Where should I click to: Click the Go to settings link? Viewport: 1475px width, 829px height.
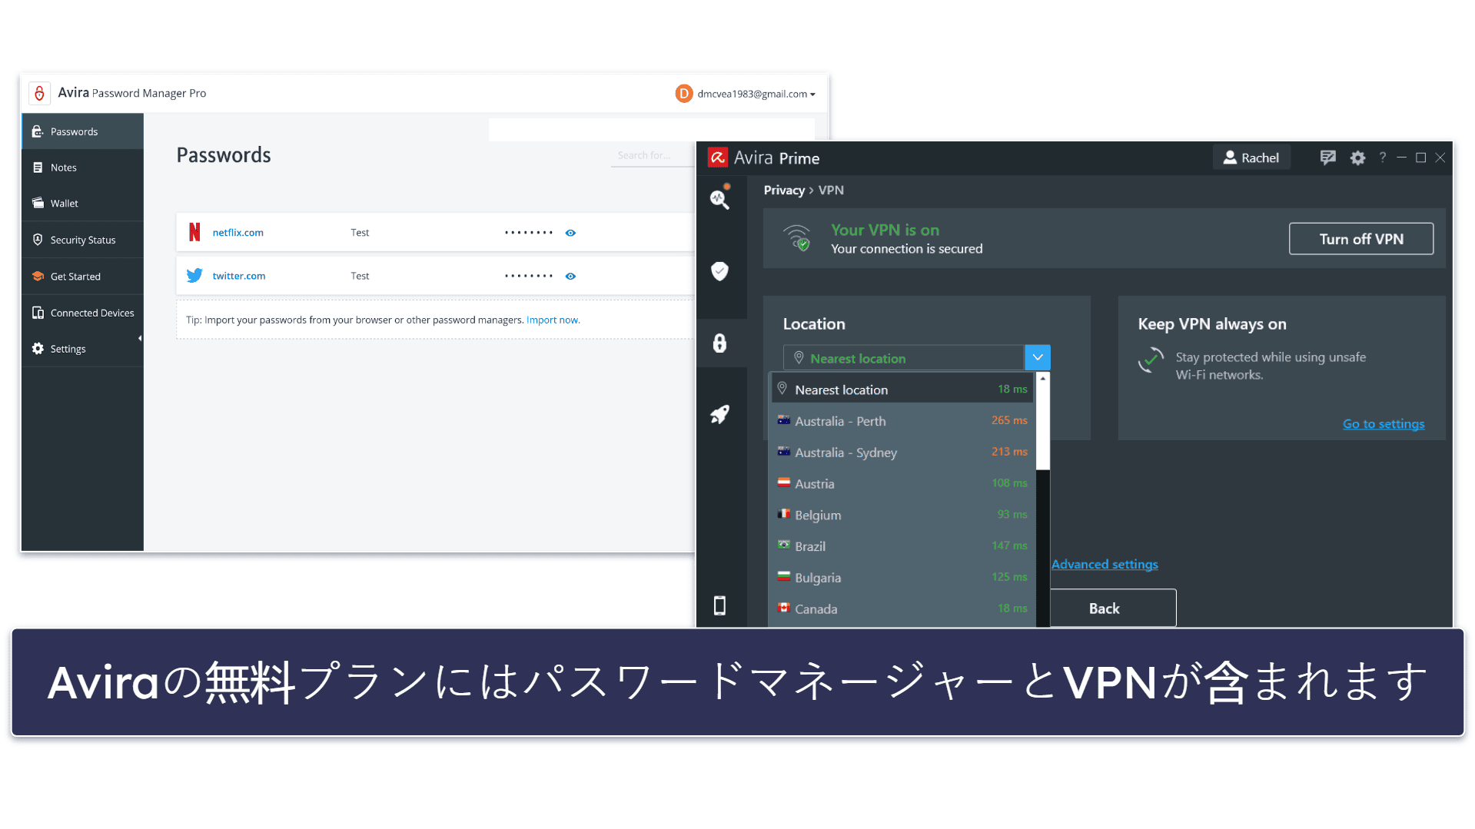click(1383, 424)
